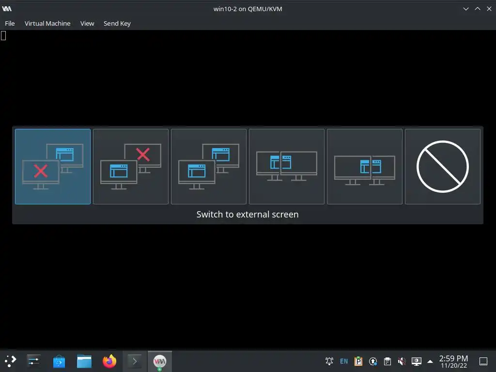The width and height of the screenshot is (496, 372).
Task: Open the KDE application launcher
Action: [x=10, y=361]
